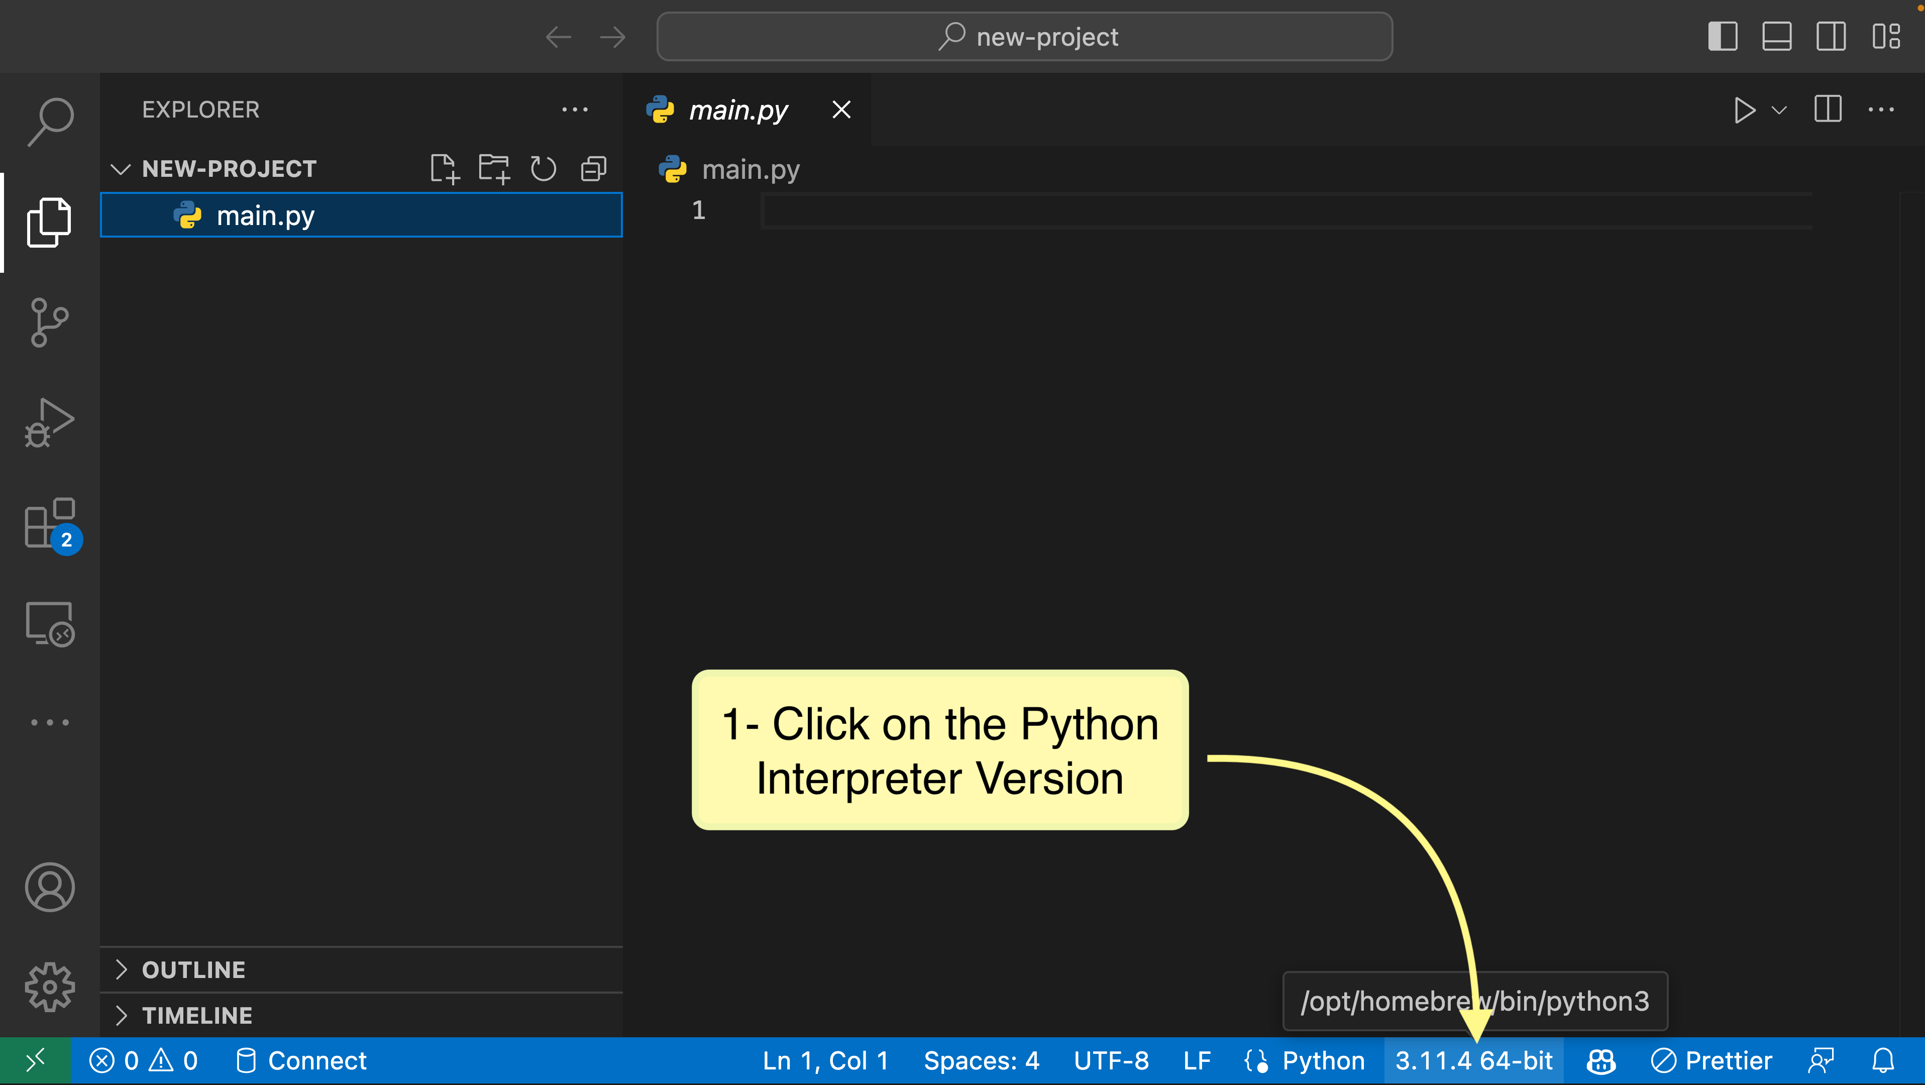Toggle the primary side bar layout button
This screenshot has width=1925, height=1085.
1723,37
